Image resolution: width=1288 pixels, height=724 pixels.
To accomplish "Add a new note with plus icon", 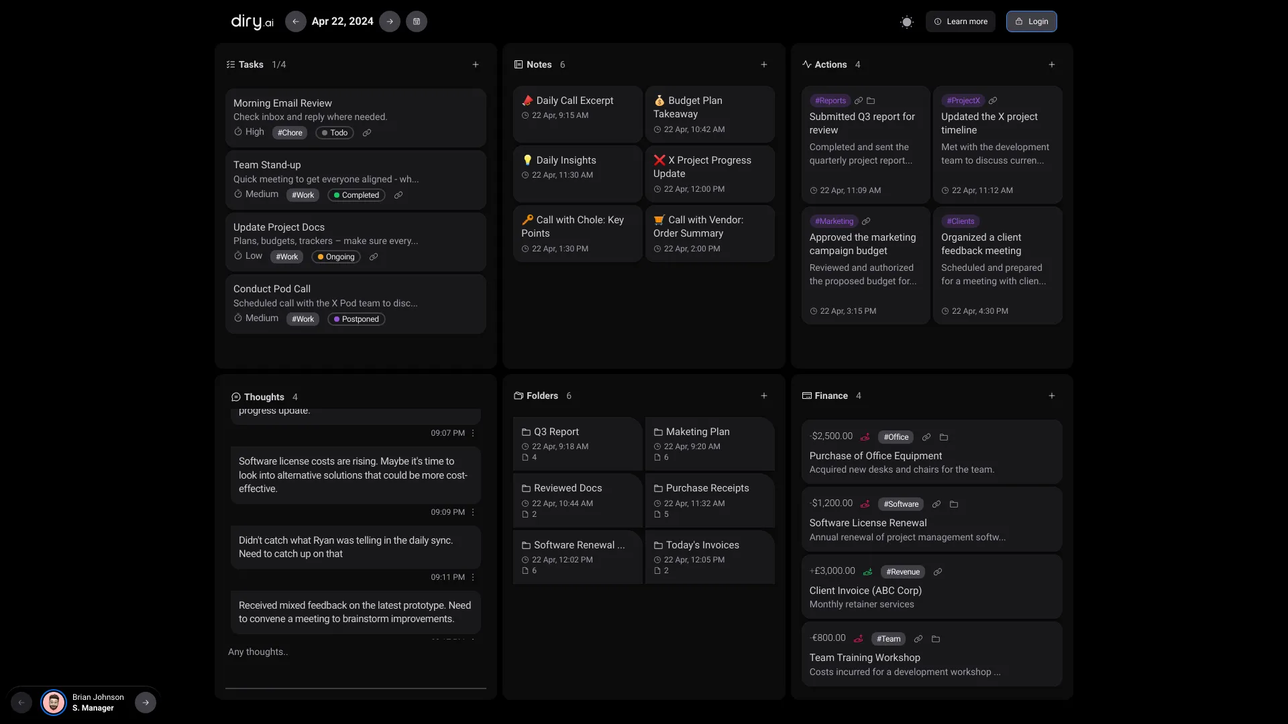I will click(x=763, y=64).
